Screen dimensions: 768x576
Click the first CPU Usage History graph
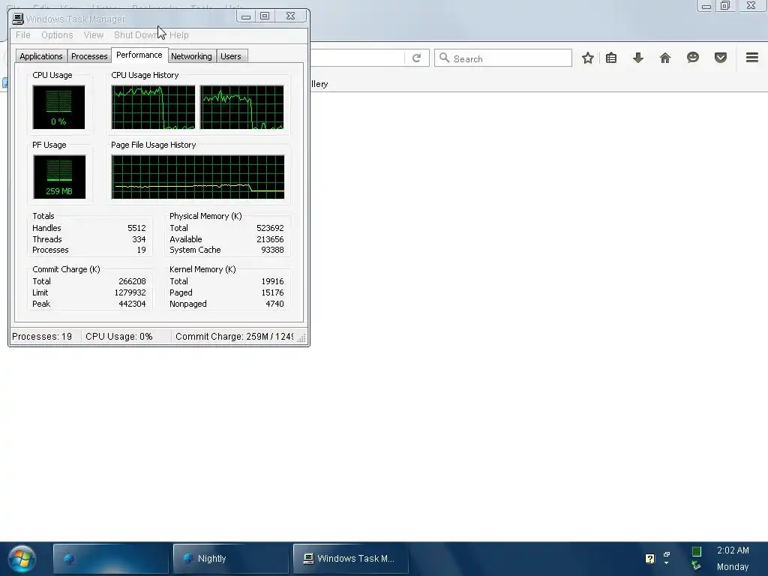[153, 107]
